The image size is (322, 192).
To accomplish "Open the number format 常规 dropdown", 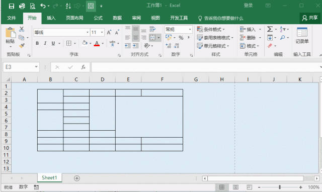I will [190, 30].
